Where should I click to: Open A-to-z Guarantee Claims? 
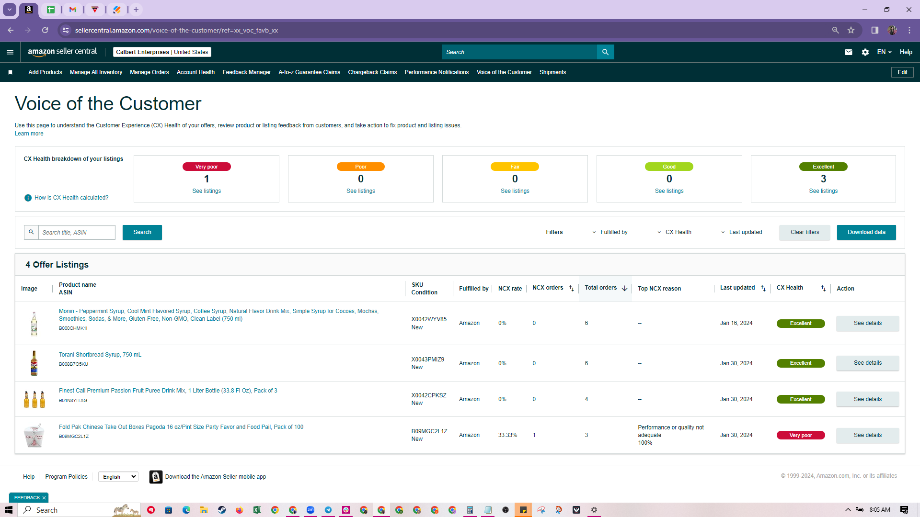[x=310, y=72]
